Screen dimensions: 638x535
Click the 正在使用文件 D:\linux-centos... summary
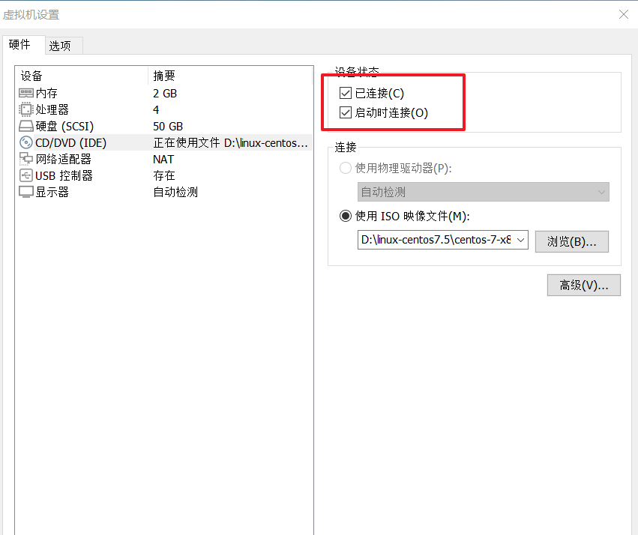point(230,143)
